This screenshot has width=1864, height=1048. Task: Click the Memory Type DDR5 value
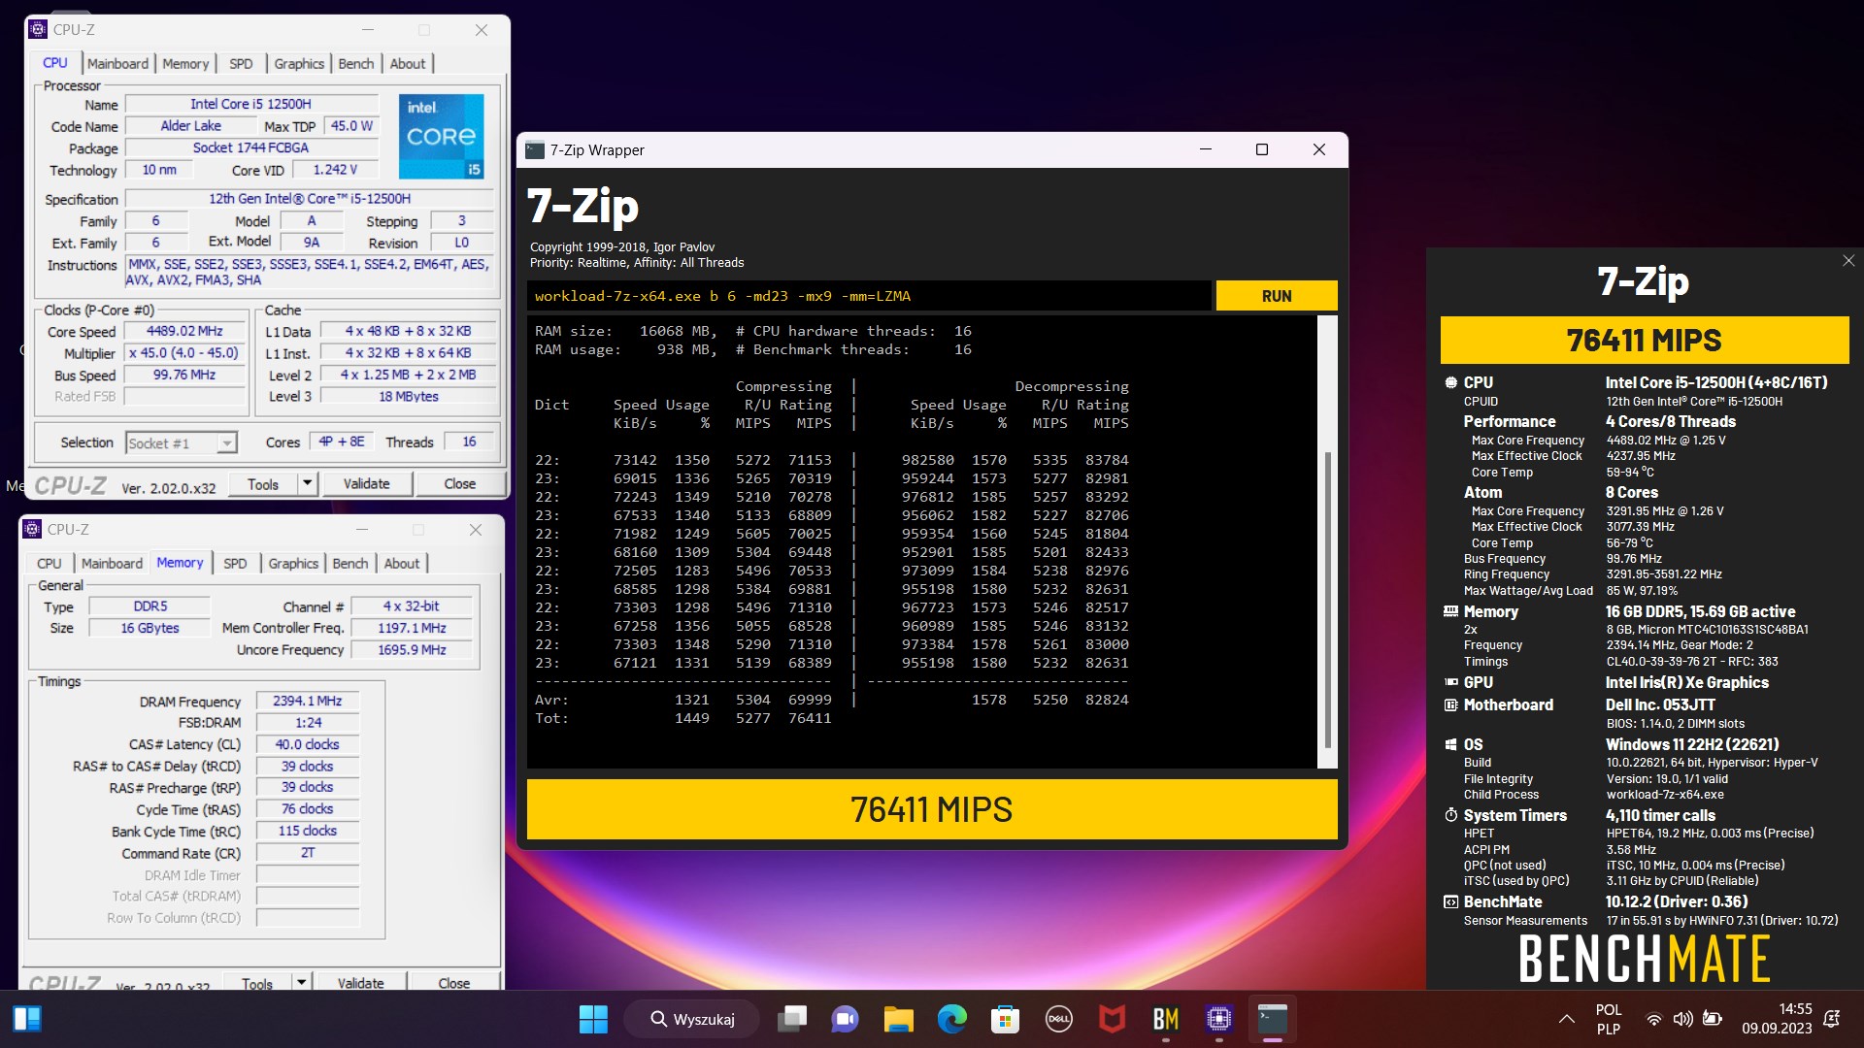tap(150, 606)
